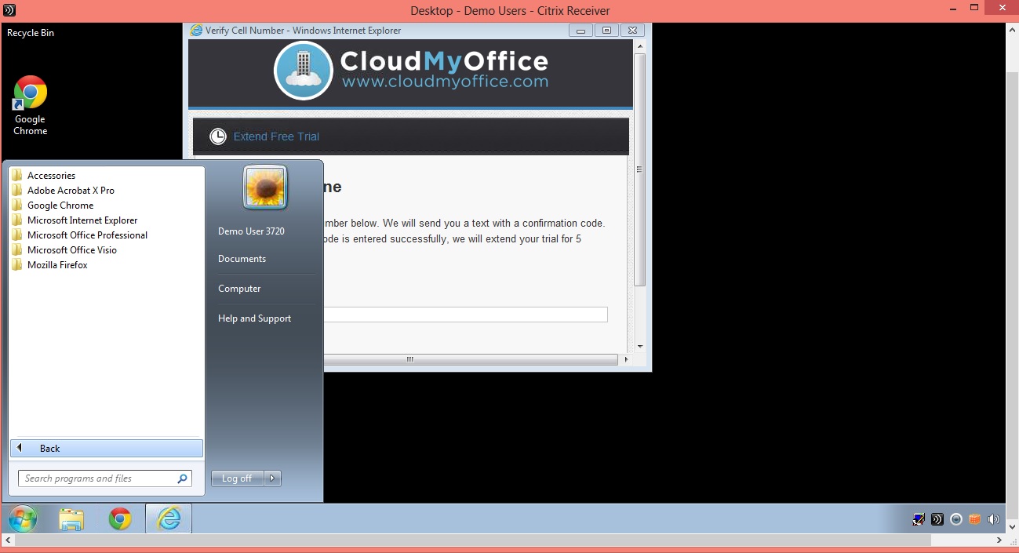The height and width of the screenshot is (553, 1019).
Task: Click the Citrix window horizontal scrollbar thumb
Action: (473, 540)
